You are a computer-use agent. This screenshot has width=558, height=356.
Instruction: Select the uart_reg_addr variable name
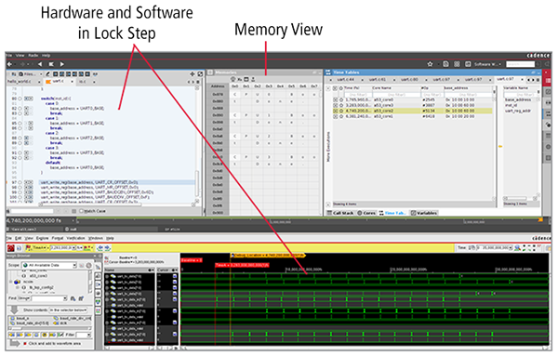(x=518, y=111)
